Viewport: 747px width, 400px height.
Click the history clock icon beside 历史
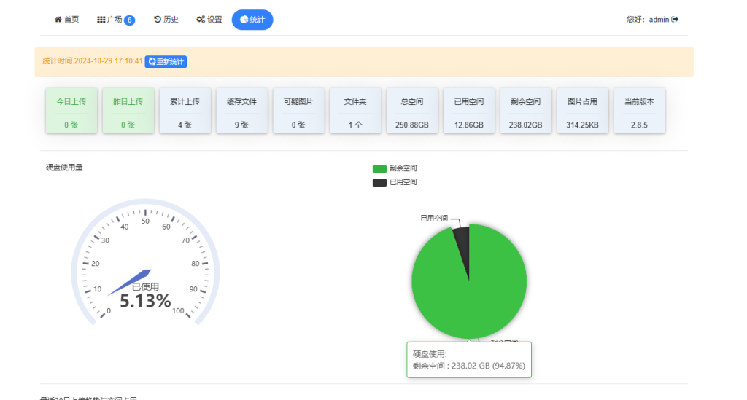tap(158, 20)
